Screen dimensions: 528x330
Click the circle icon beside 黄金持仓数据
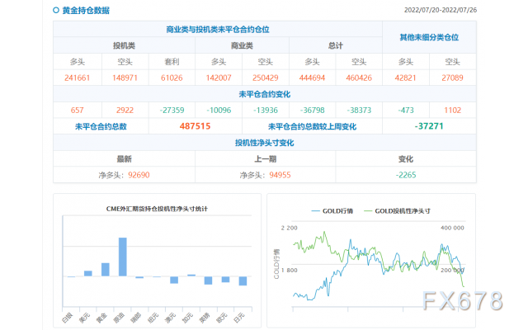[x=56, y=11]
